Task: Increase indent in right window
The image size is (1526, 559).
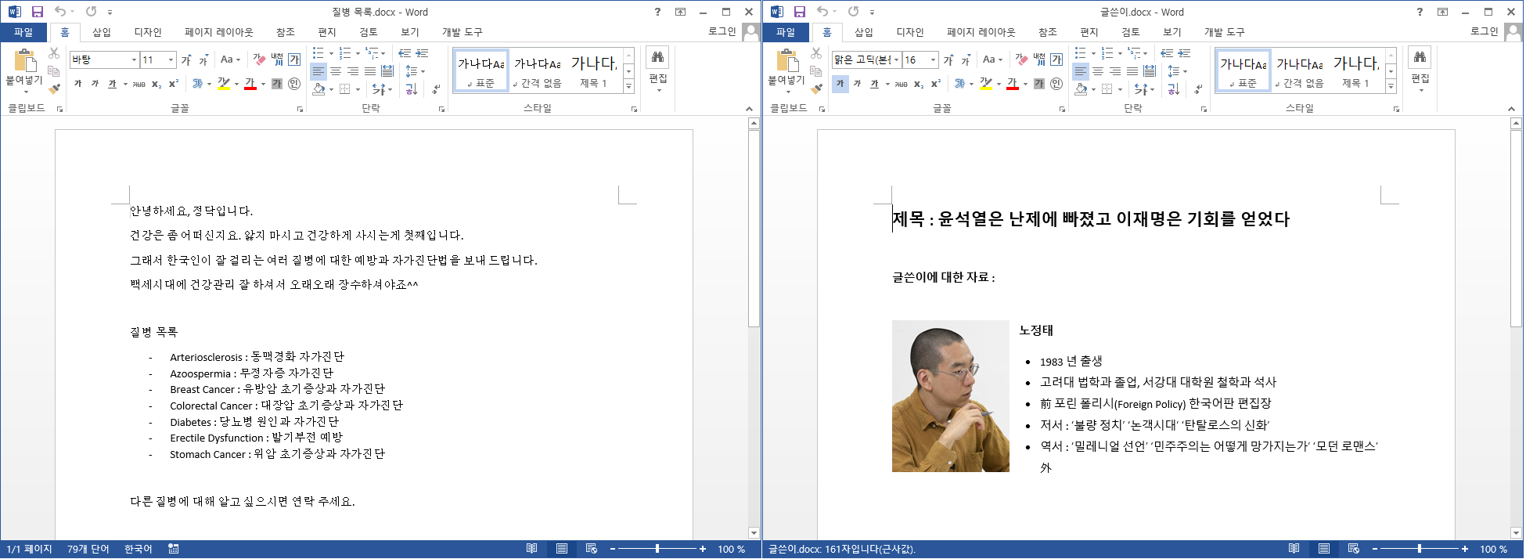Action: click(1184, 53)
